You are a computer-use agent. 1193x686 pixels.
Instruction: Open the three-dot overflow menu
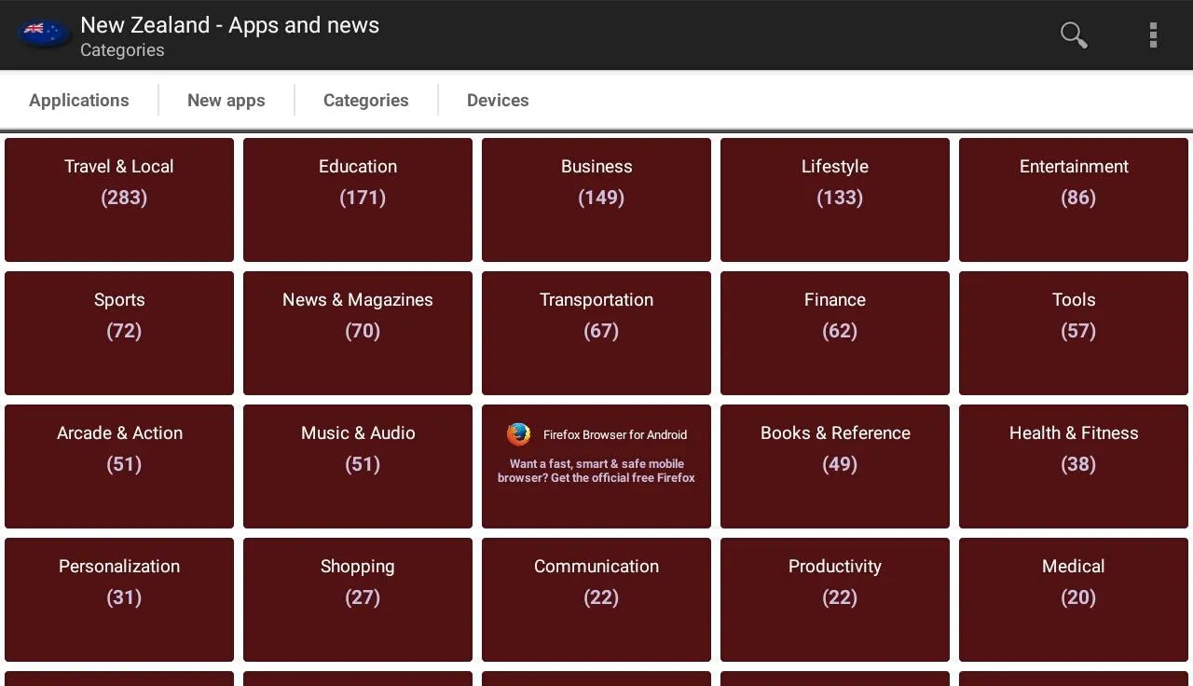click(1153, 34)
